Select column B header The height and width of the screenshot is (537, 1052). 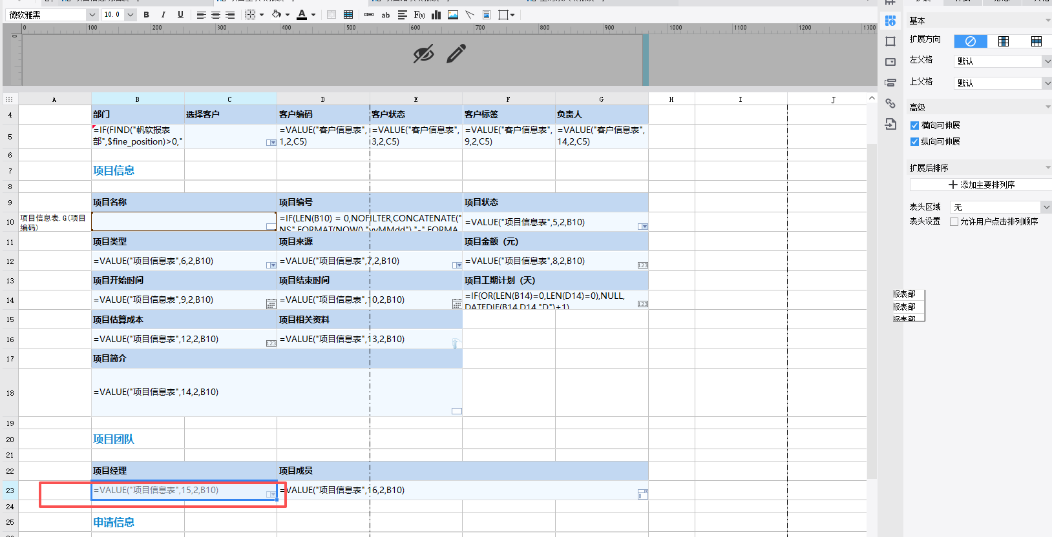[138, 99]
